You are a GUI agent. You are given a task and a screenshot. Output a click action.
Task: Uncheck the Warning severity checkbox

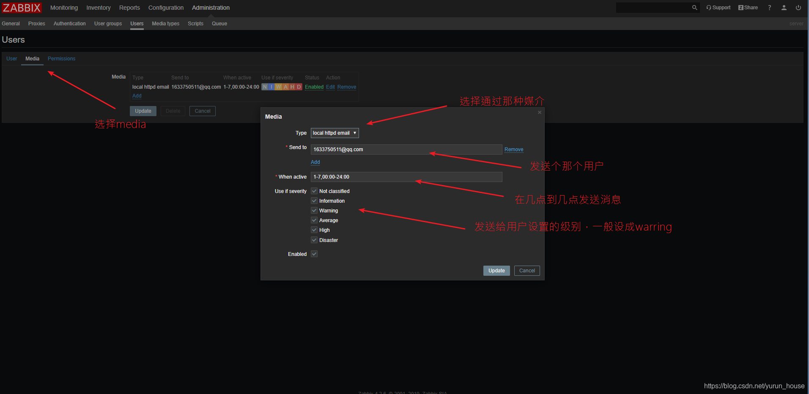point(314,210)
